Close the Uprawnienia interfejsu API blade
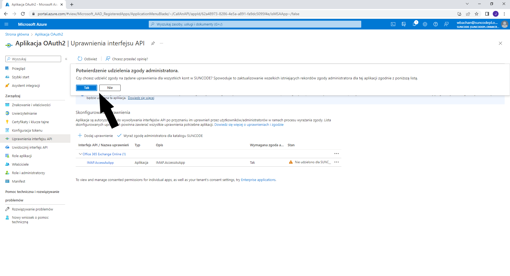The image size is (510, 276). pyautogui.click(x=500, y=43)
